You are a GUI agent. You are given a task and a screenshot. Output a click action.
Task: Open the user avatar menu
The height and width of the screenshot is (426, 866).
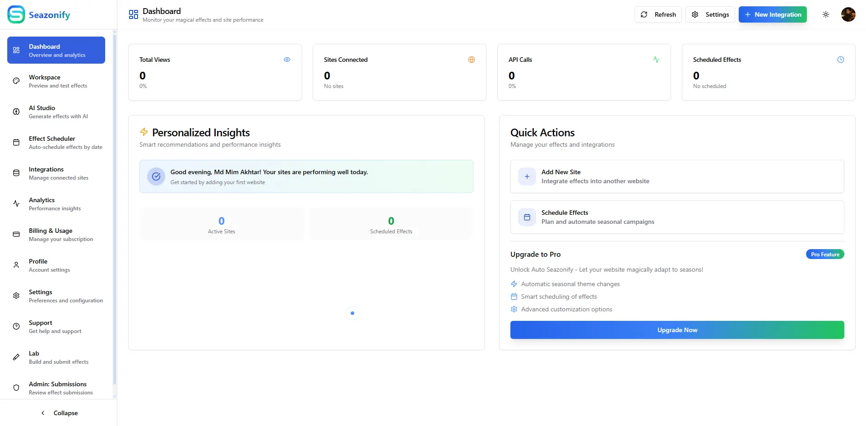coord(848,14)
